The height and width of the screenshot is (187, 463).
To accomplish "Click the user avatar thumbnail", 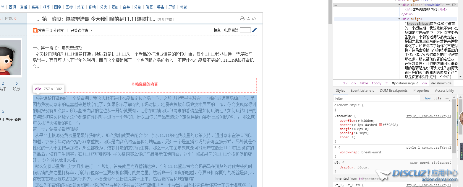I will coord(10,58).
